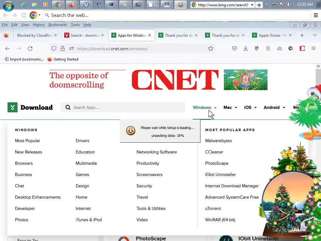Switch to Chrome in the taskbar
This screenshot has height=241, width=321.
point(58,5)
